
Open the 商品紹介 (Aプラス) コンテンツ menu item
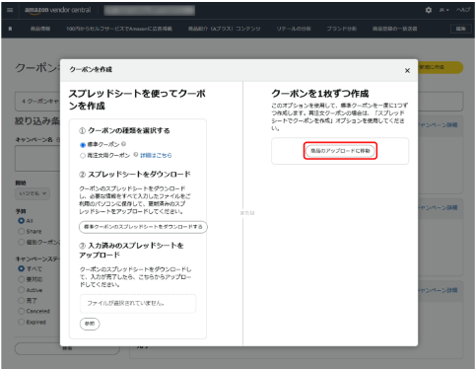click(x=225, y=29)
